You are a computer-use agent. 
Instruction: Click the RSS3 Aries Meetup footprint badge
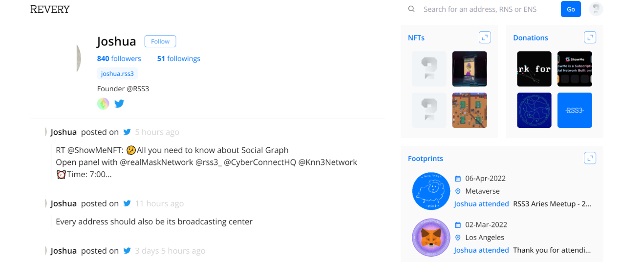431,191
